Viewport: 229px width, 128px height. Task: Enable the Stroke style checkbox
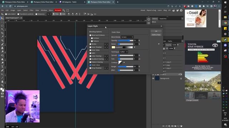tap(90, 44)
